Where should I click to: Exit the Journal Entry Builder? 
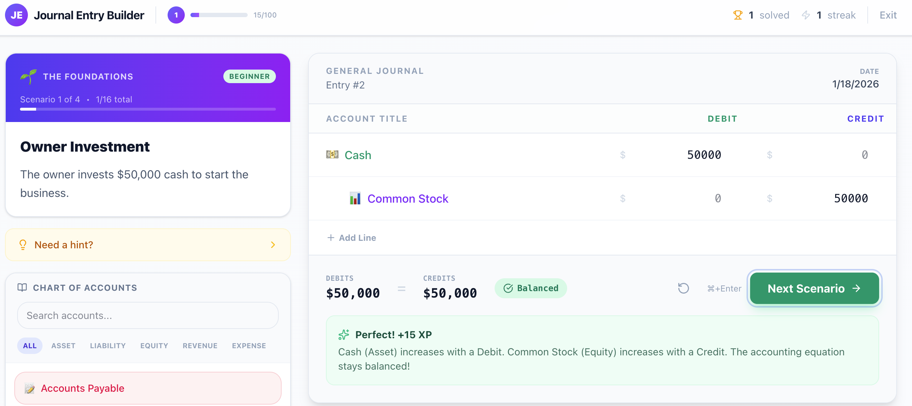click(x=888, y=15)
